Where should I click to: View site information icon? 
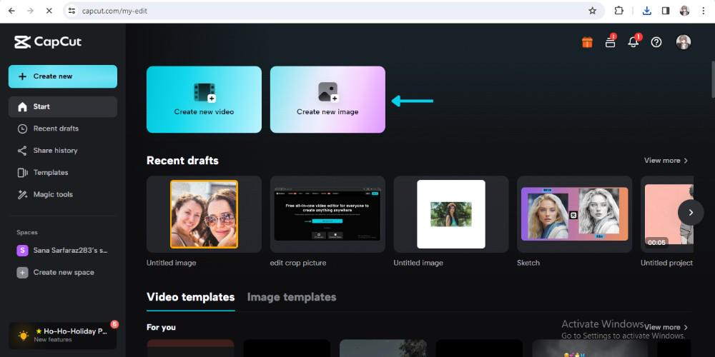(71, 11)
